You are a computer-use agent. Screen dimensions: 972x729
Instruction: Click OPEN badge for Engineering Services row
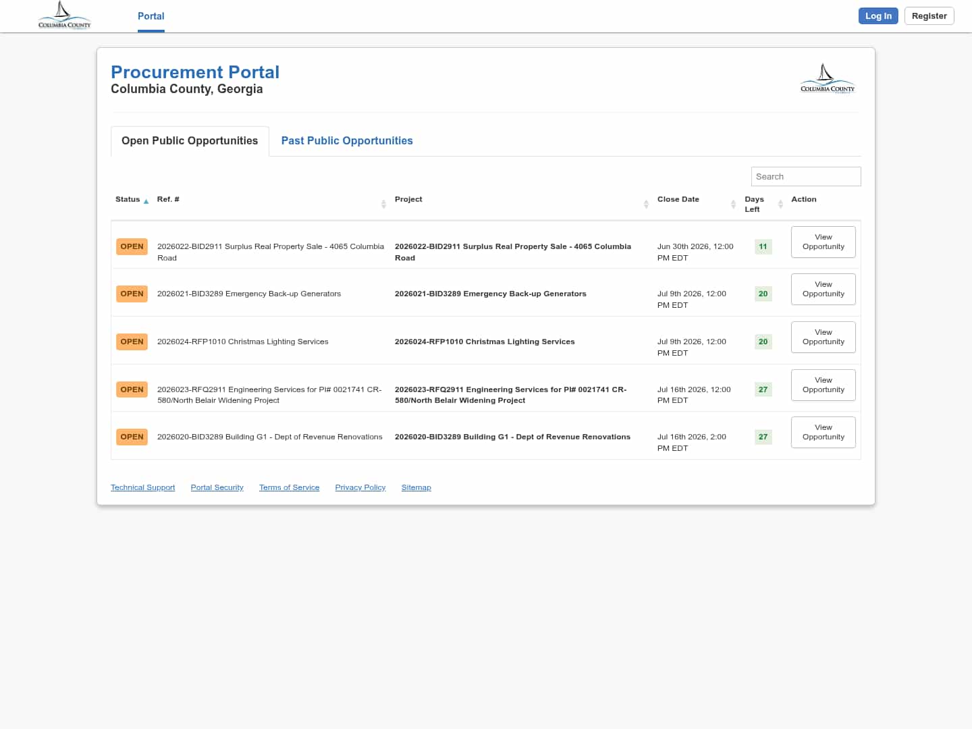[x=132, y=389]
